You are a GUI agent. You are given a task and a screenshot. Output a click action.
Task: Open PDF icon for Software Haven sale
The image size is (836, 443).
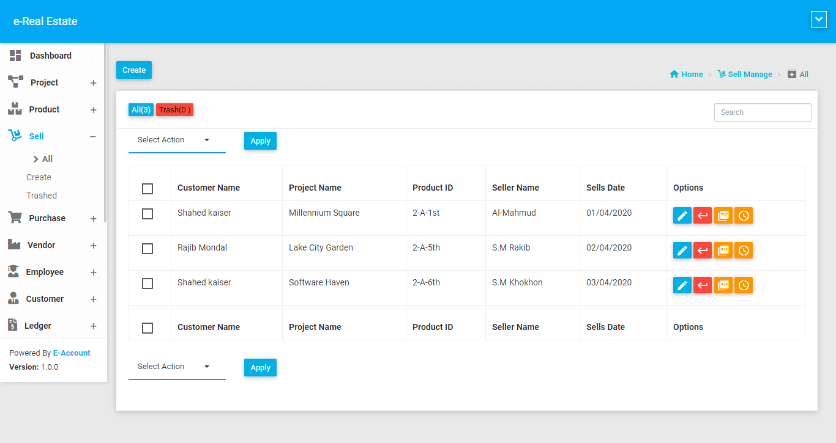(723, 285)
